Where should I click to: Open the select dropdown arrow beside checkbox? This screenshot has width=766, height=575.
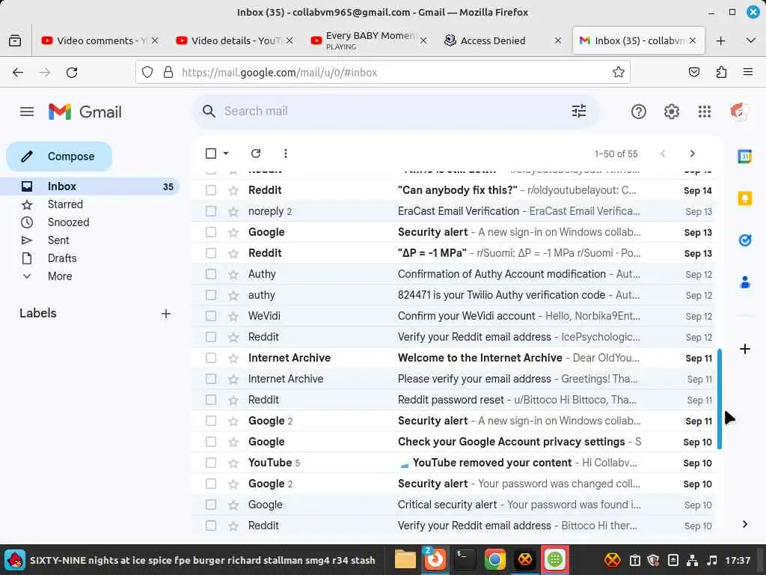pos(226,153)
